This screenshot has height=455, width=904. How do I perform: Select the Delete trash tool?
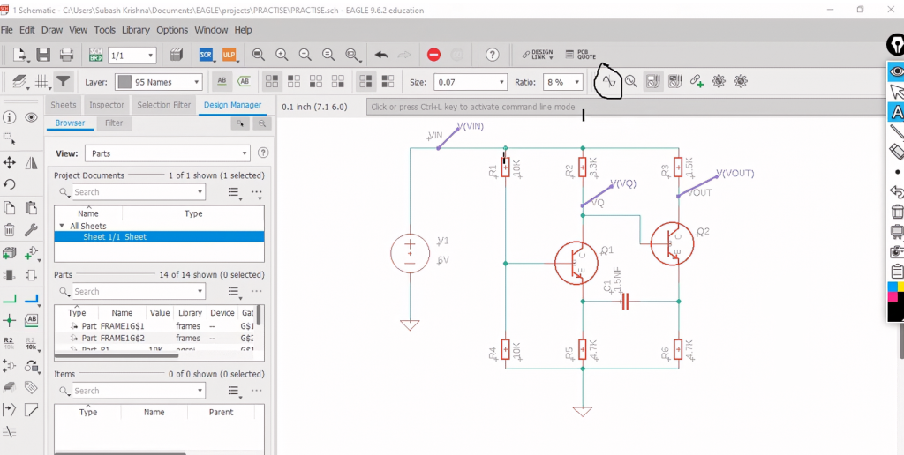click(10, 231)
